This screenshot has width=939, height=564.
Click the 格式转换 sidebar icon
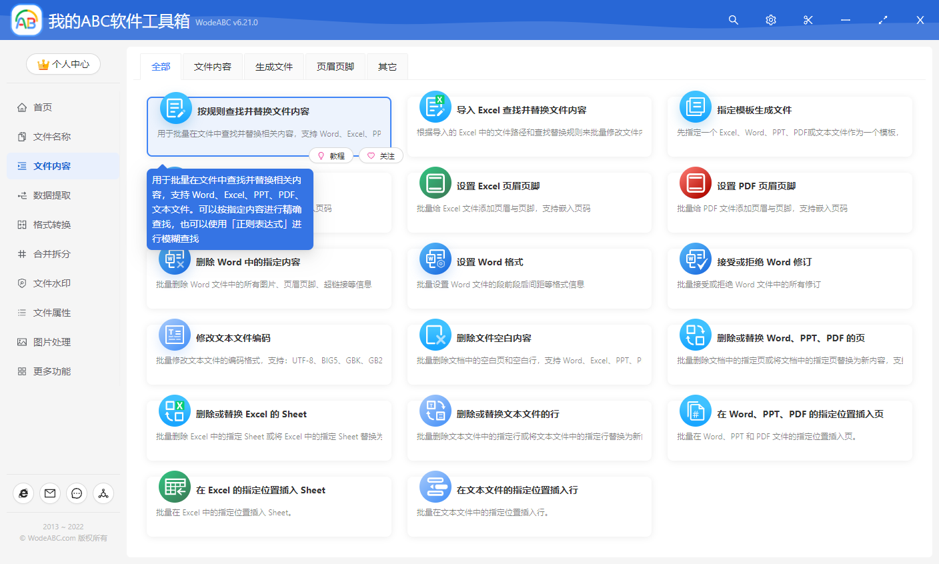23,224
